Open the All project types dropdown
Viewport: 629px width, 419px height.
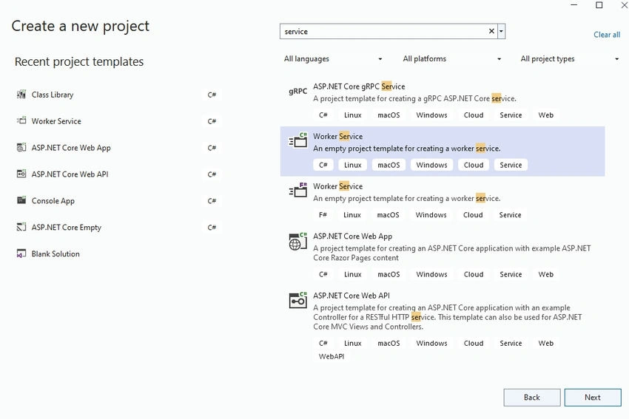[x=570, y=59]
